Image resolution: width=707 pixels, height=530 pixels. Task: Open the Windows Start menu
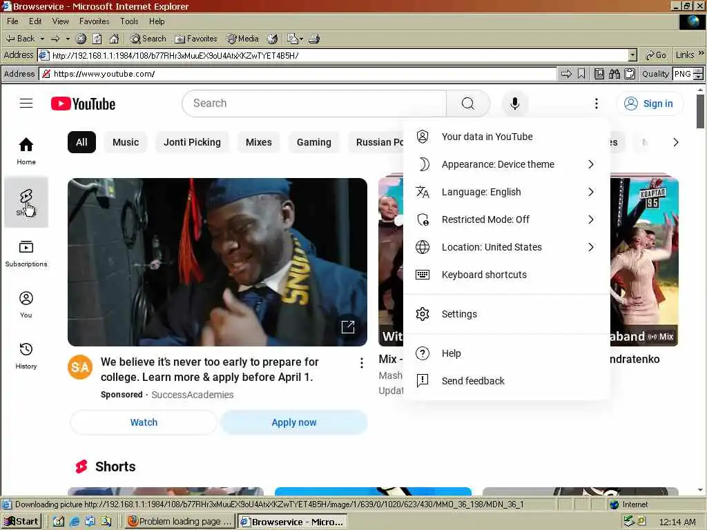click(x=21, y=522)
